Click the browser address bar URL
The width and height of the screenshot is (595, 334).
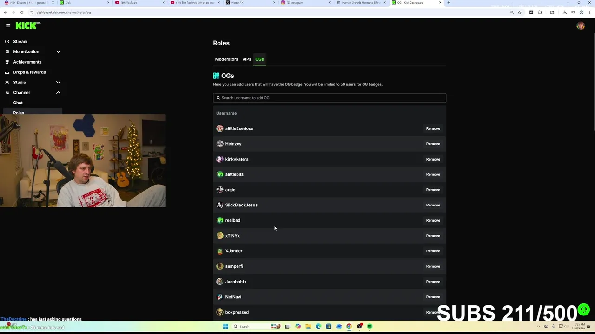click(64, 13)
